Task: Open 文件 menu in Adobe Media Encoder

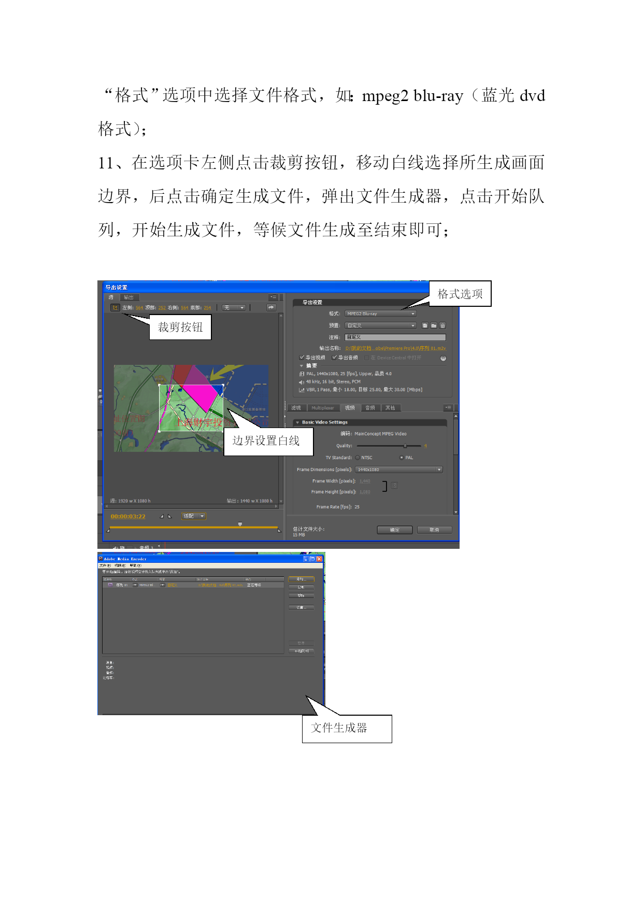Action: tap(105, 565)
